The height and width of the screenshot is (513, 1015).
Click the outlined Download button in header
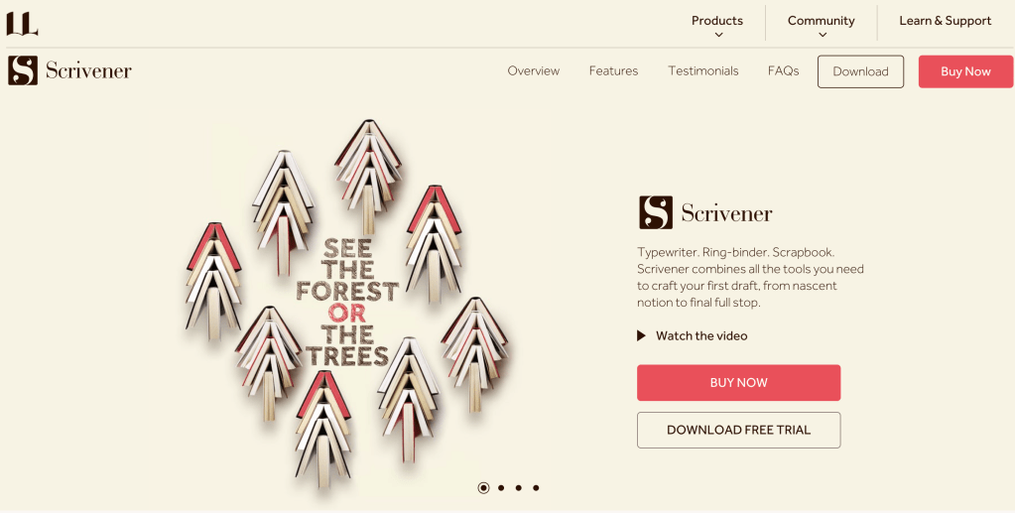(x=860, y=71)
